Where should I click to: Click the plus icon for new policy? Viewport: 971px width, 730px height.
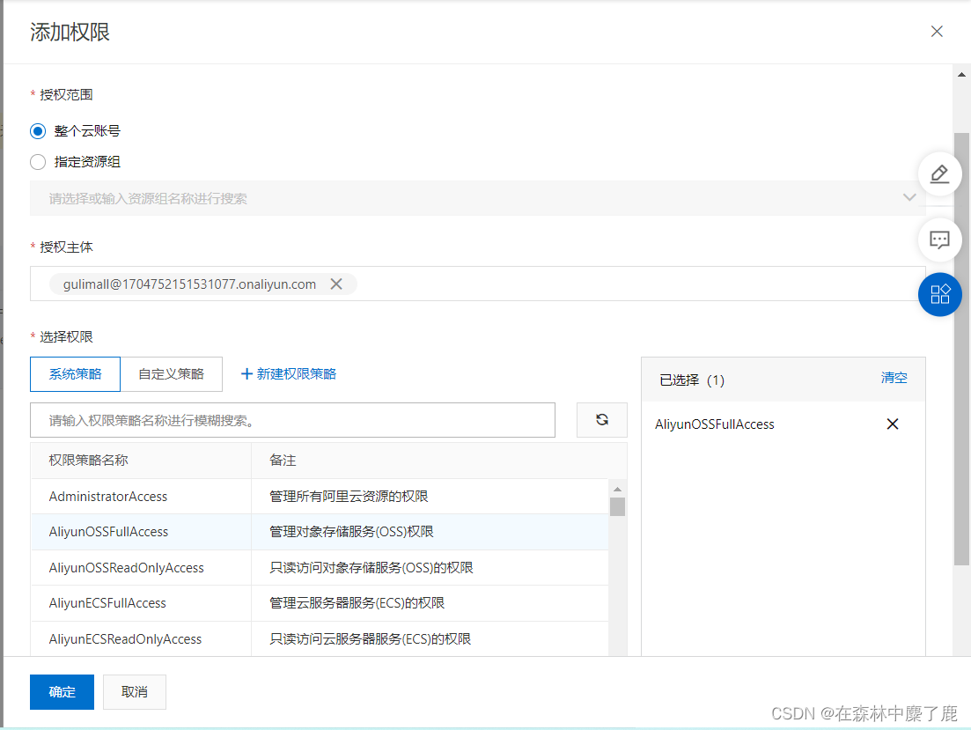click(246, 374)
